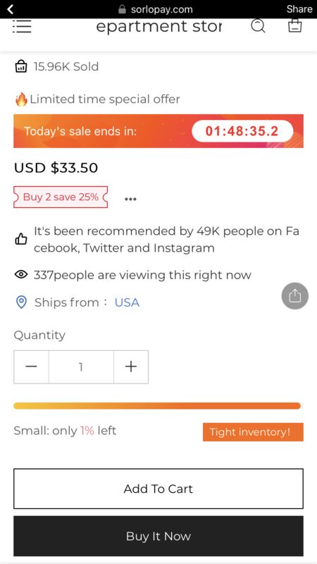The height and width of the screenshot is (564, 317).
Task: Open the hamburger menu icon
Action: (x=22, y=26)
